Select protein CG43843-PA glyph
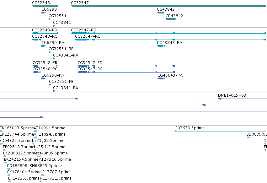Screen dimensions: 267x183 coord(161,78)
